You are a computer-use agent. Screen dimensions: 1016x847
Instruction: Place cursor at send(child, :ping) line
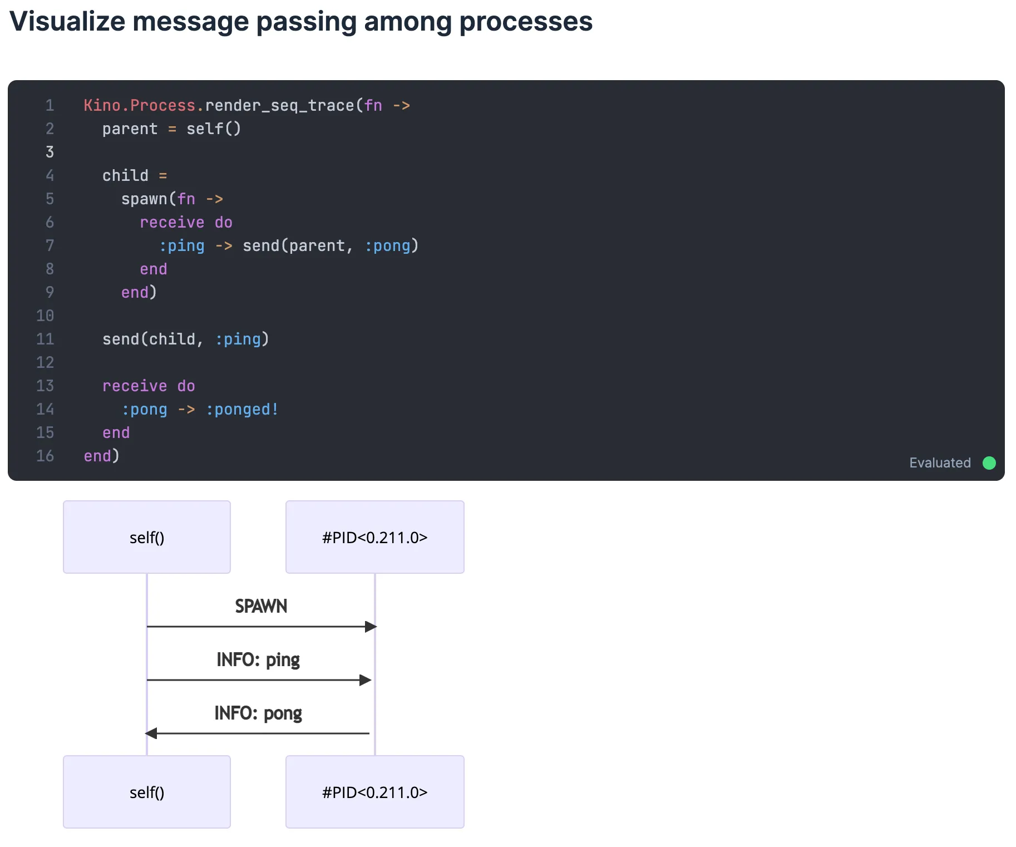pyautogui.click(x=186, y=339)
